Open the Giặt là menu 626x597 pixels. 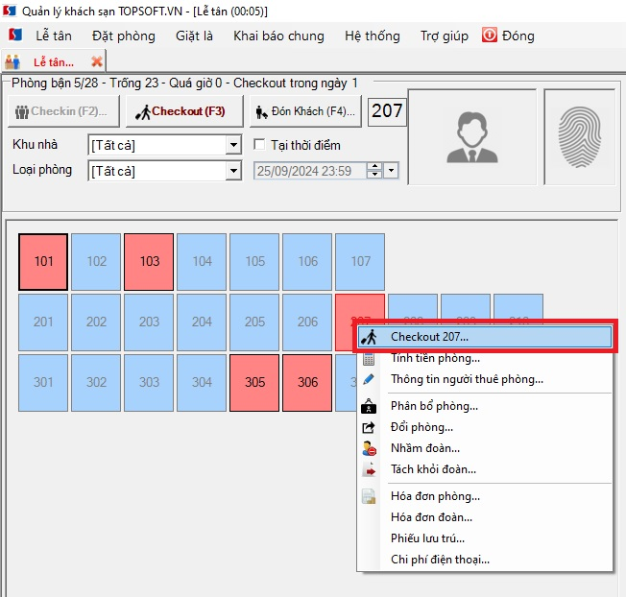[x=195, y=36]
